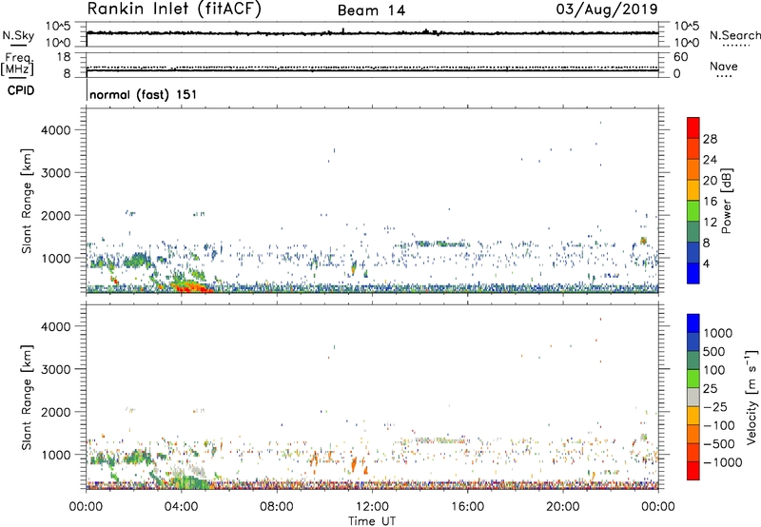Click the '18' frequency axis tick
The height and width of the screenshot is (527, 761).
pyautogui.click(x=64, y=57)
